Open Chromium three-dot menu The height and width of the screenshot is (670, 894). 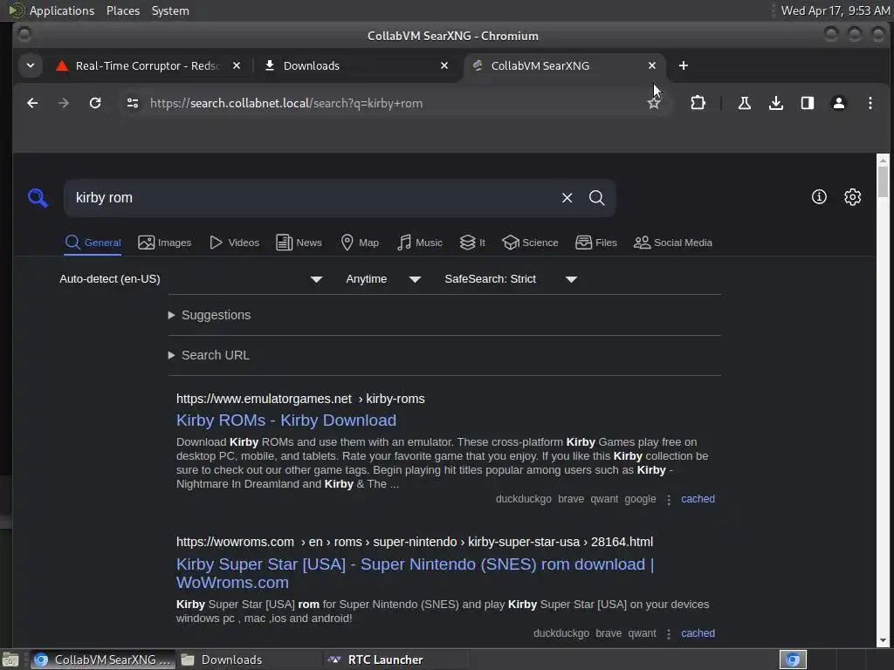[x=870, y=103]
